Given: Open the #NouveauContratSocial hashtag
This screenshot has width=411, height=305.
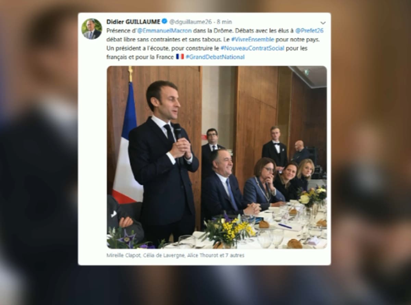Looking at the screenshot, I should click(252, 48).
